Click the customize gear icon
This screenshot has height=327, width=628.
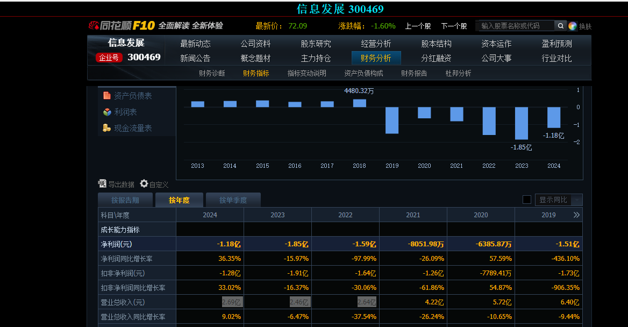click(x=144, y=183)
